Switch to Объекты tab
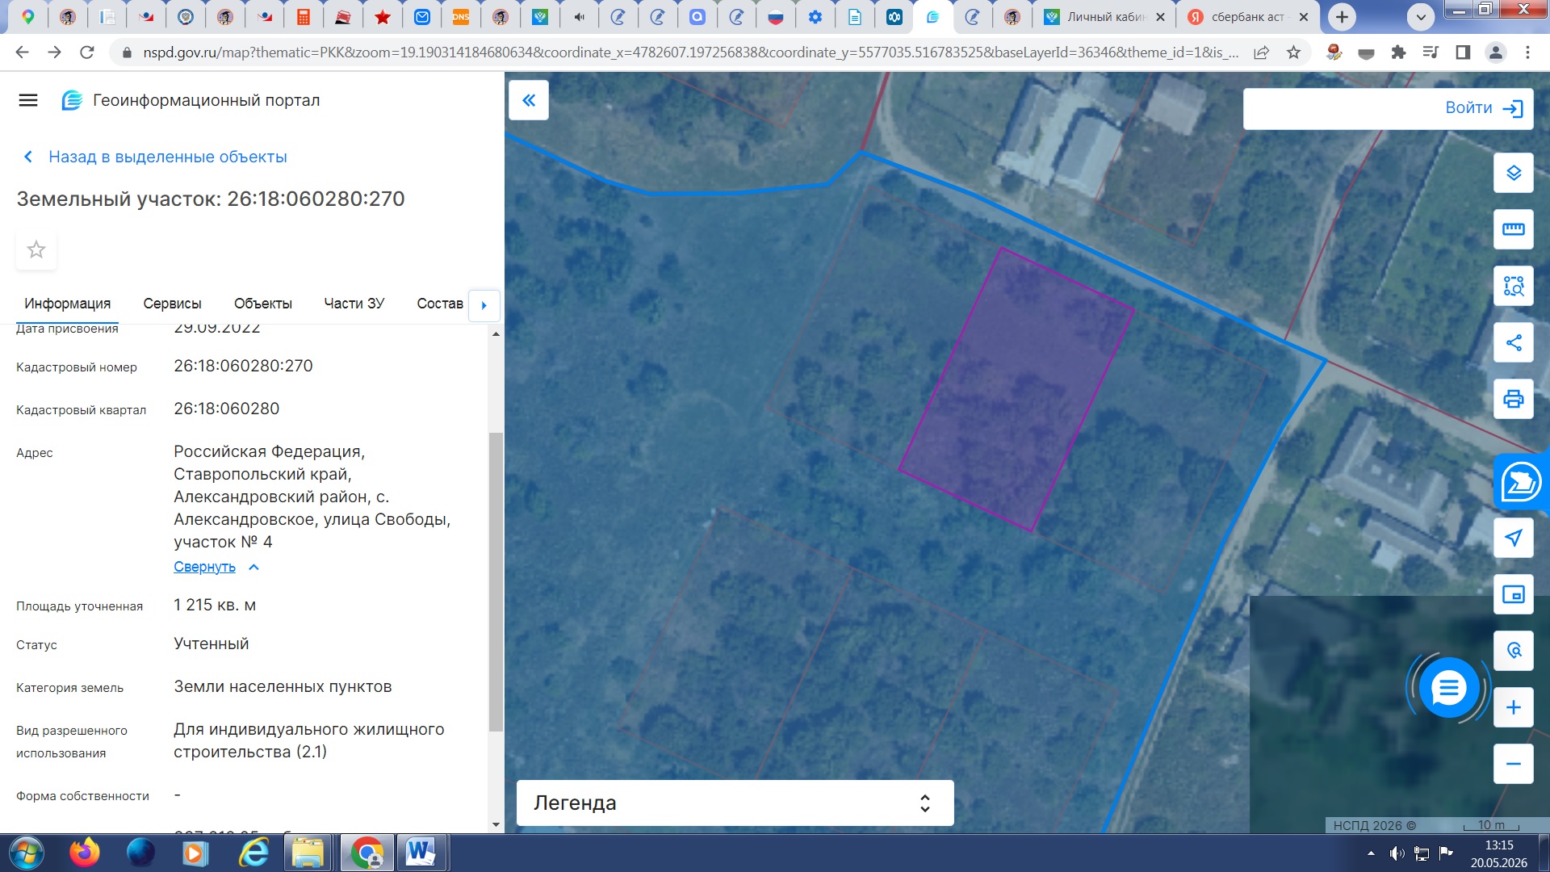Image resolution: width=1550 pixels, height=872 pixels. click(263, 304)
